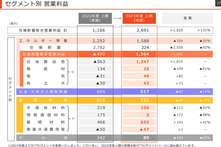
Task: Select the 金属事業 row label
Action: tap(43, 100)
